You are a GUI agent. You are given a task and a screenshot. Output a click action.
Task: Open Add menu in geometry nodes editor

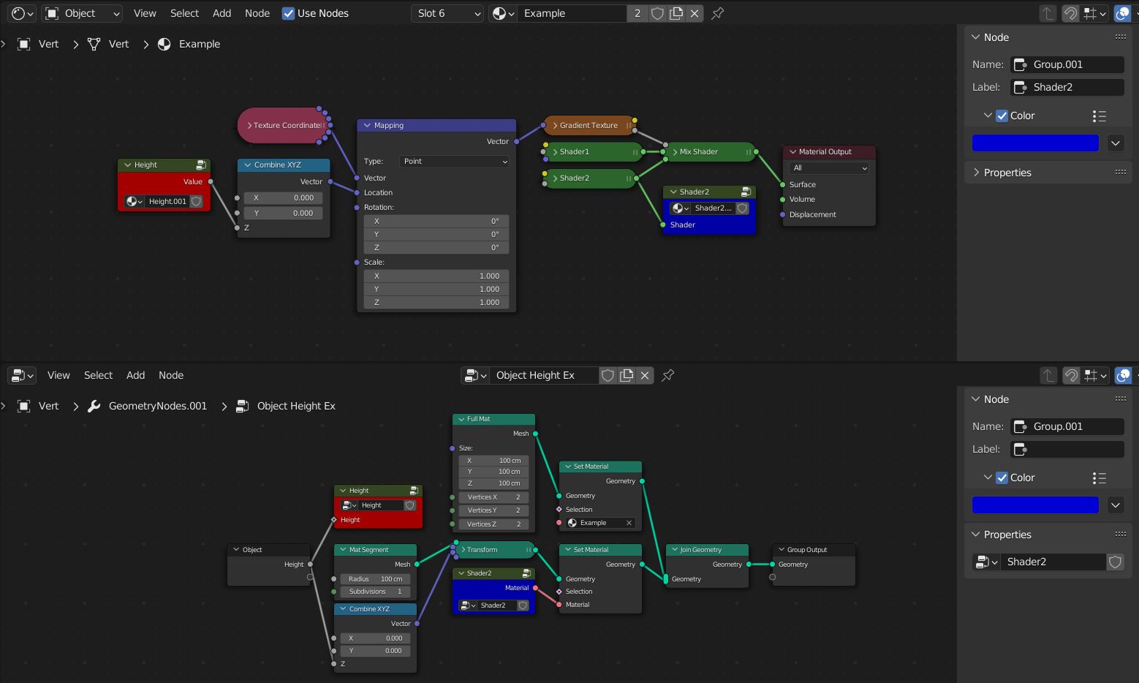tap(135, 375)
